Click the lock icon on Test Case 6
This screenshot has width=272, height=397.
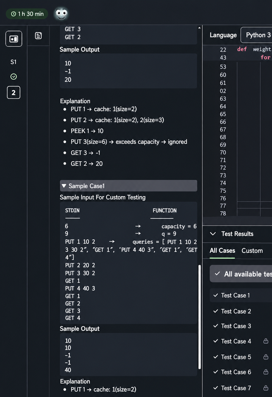click(x=266, y=372)
